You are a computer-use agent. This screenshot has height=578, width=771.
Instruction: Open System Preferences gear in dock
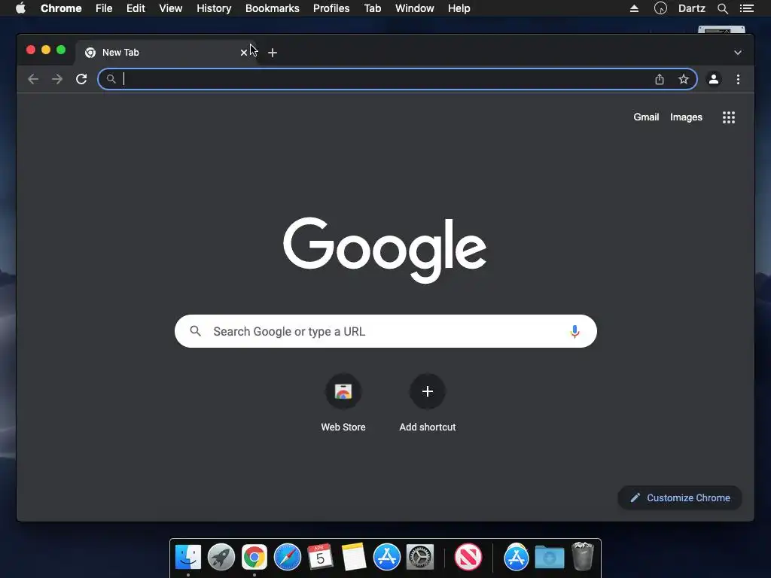(x=420, y=558)
